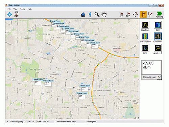Select the magnifier zoom tool
The width and height of the screenshot is (169, 127).
pyautogui.click(x=97, y=15)
